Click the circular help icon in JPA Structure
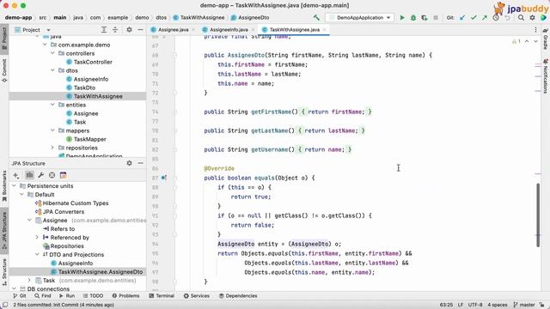550x309 pixels. coord(52,175)
